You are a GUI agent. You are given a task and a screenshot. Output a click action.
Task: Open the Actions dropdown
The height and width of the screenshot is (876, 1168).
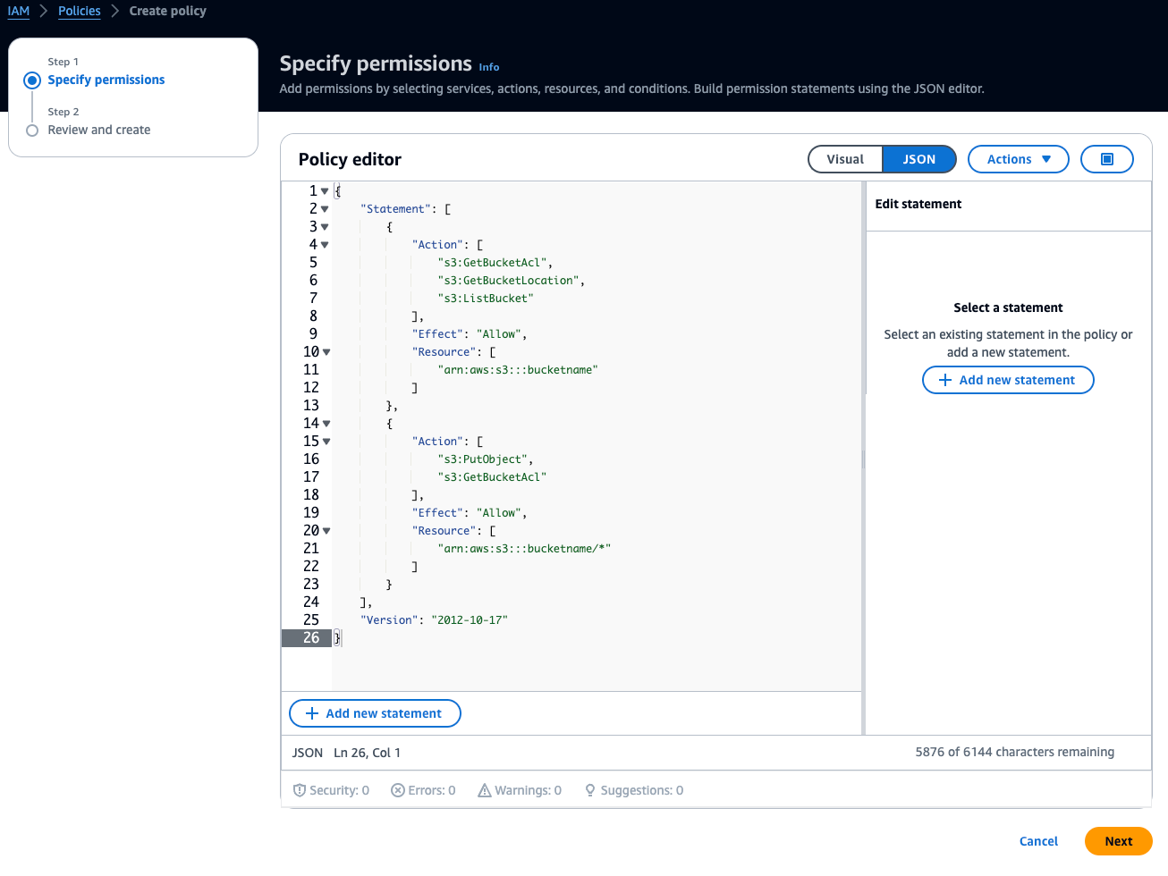pyautogui.click(x=1018, y=158)
